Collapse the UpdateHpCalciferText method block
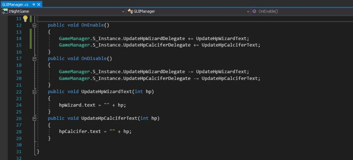The height and width of the screenshot is (160, 353). 34,119
